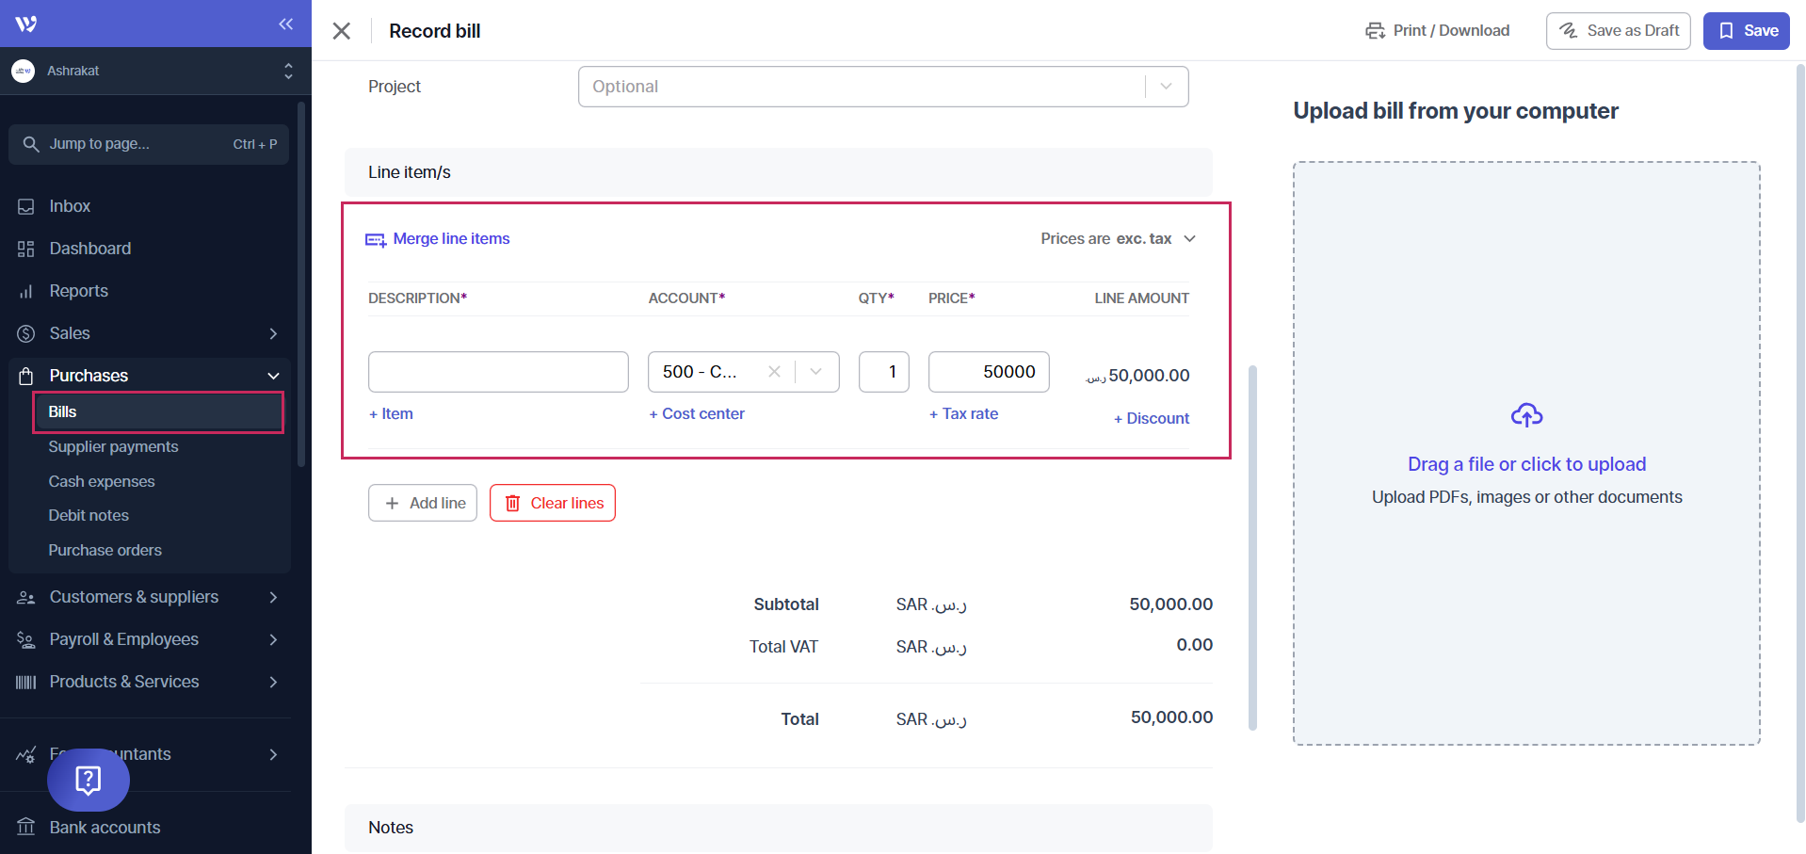Click Save as Draft

(x=1618, y=31)
